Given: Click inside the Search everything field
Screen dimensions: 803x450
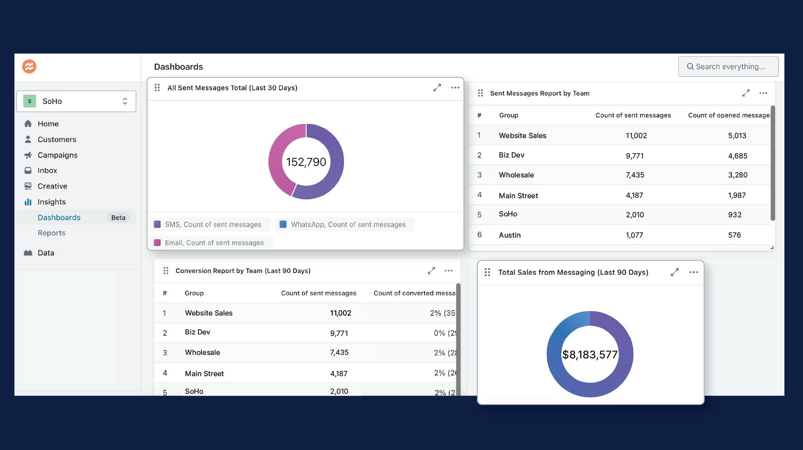Looking at the screenshot, I should point(728,66).
